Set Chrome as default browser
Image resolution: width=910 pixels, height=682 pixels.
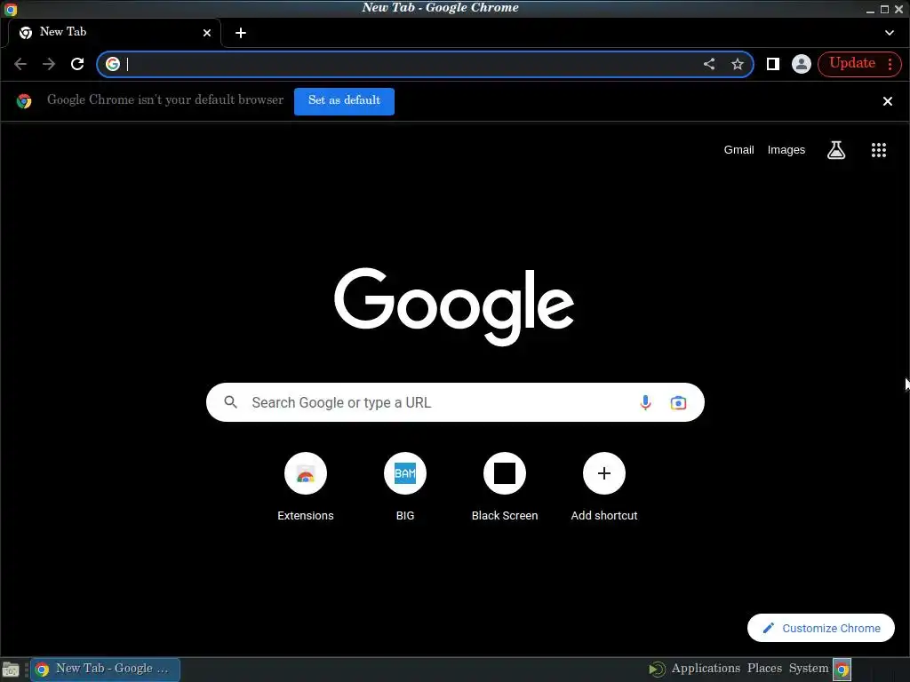coord(344,101)
